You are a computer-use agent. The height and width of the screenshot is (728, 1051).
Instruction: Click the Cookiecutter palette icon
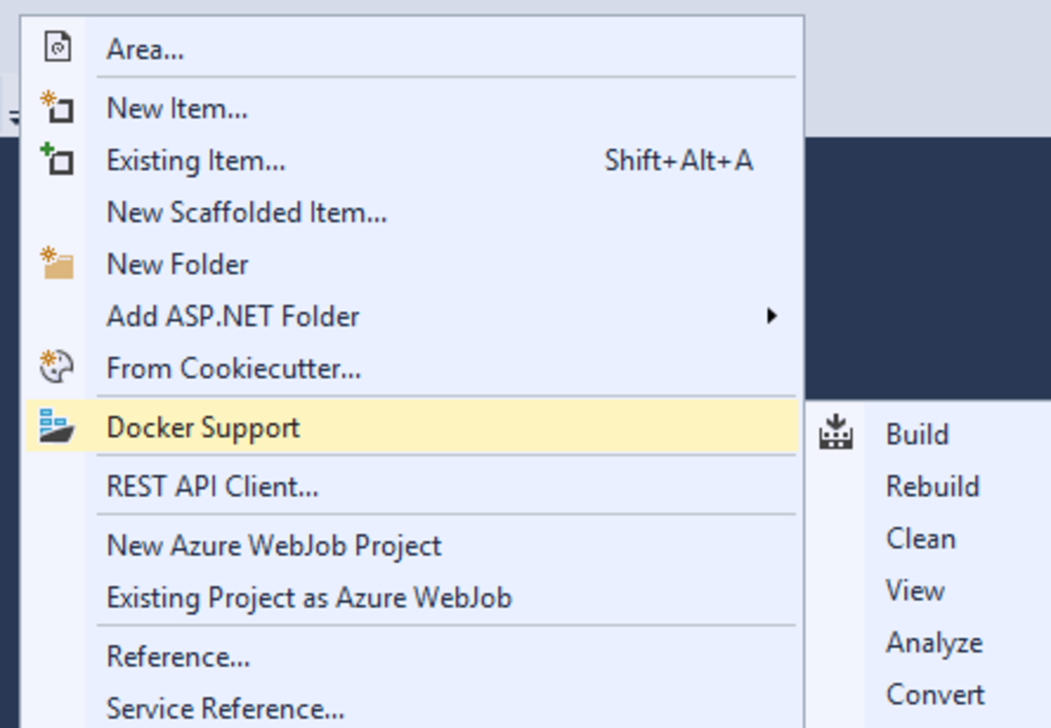pyautogui.click(x=57, y=368)
